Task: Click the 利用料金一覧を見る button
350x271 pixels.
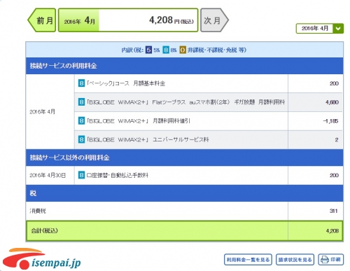Action: [x=248, y=260]
